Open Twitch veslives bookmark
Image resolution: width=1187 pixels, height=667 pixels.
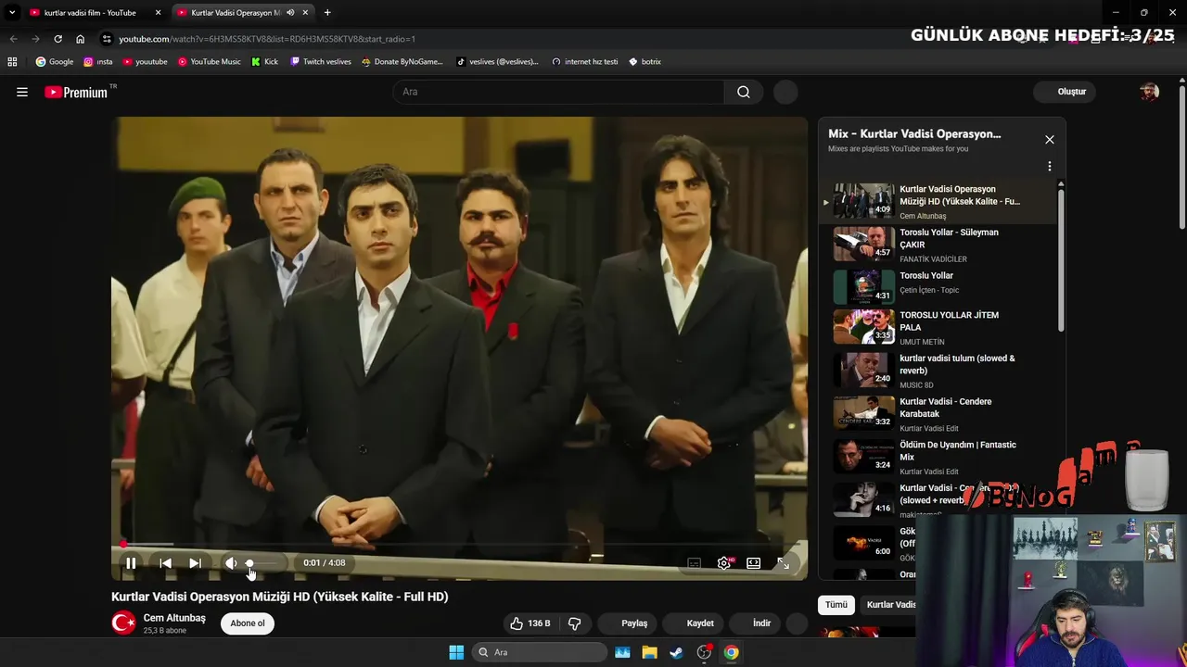[x=321, y=62]
